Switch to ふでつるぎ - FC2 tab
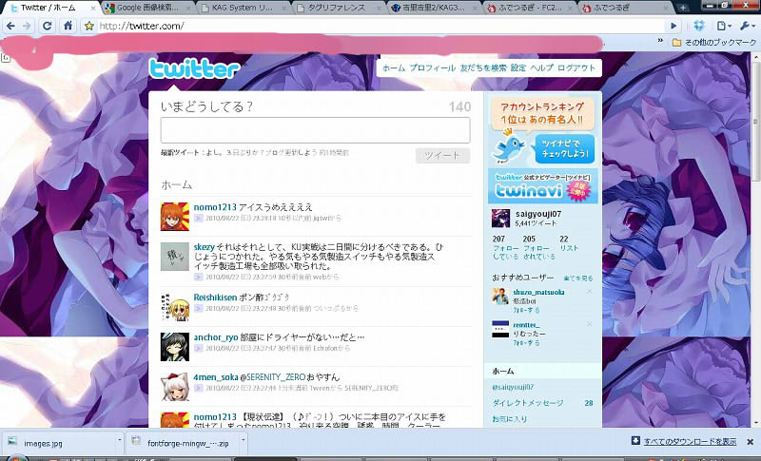Image resolution: width=761 pixels, height=461 pixels. point(530,8)
